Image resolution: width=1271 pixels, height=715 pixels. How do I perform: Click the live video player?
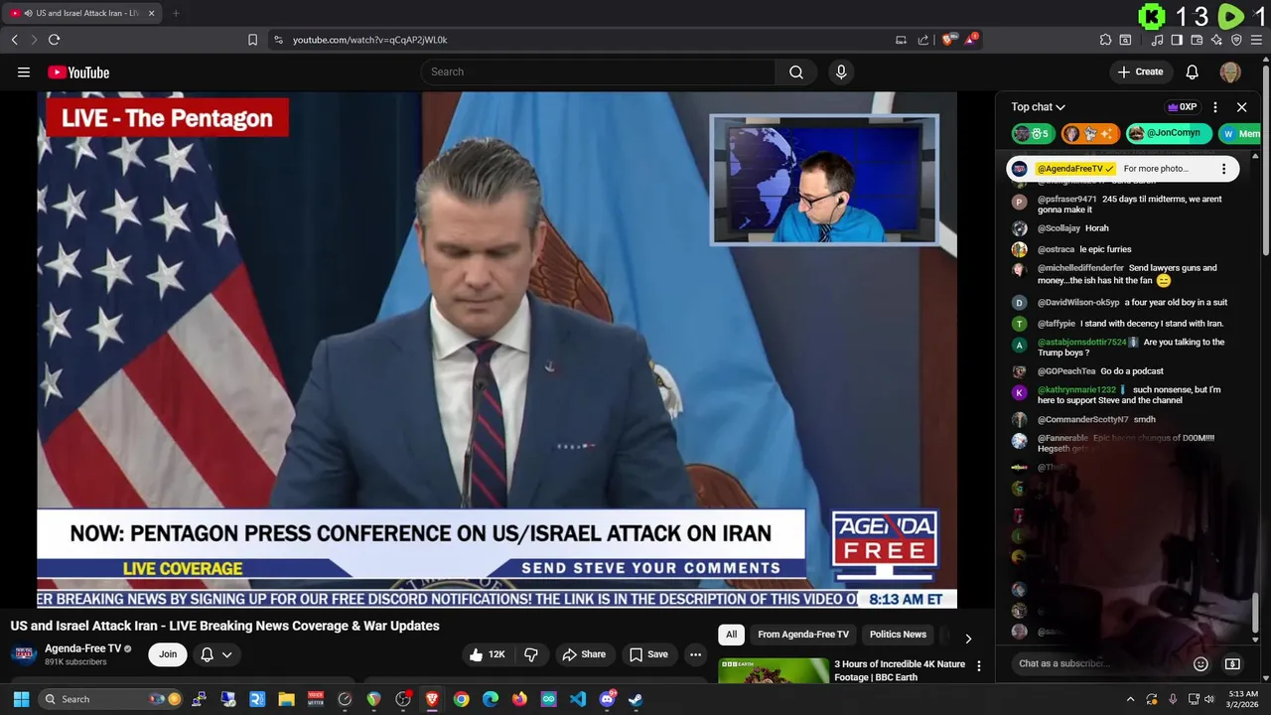click(496, 350)
